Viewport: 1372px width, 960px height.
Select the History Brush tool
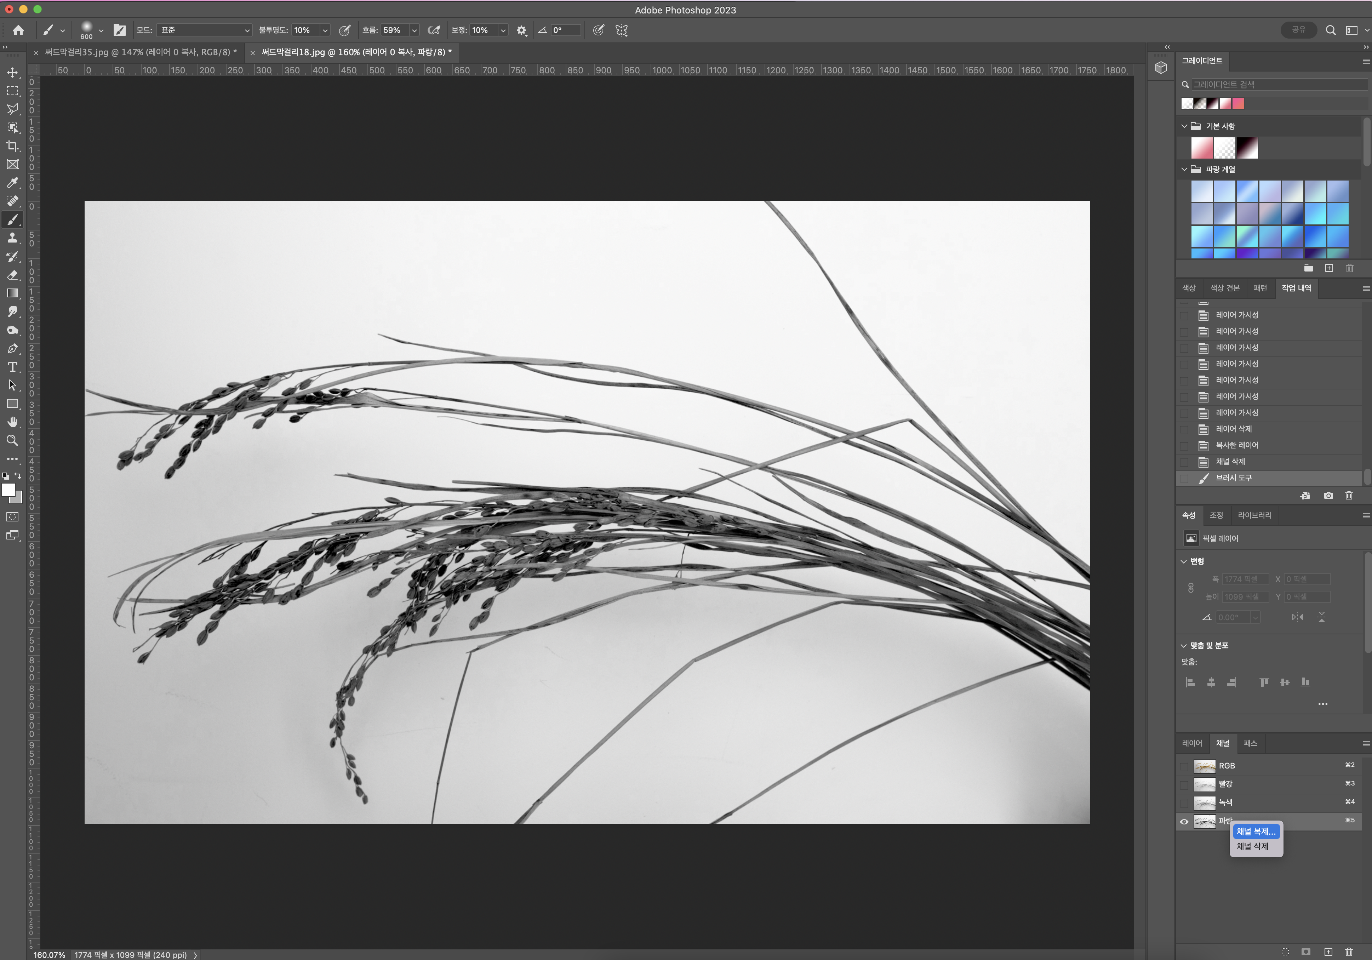tap(12, 256)
